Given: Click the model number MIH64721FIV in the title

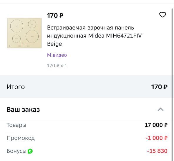Looking at the screenshot, I should click(x=124, y=36).
